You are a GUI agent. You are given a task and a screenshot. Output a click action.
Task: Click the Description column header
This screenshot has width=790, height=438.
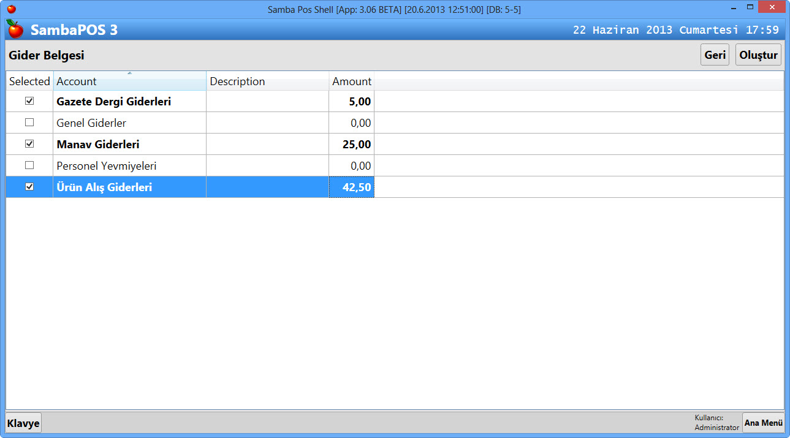267,81
